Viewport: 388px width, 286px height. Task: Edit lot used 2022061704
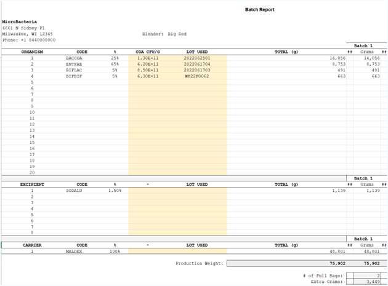pyautogui.click(x=197, y=64)
